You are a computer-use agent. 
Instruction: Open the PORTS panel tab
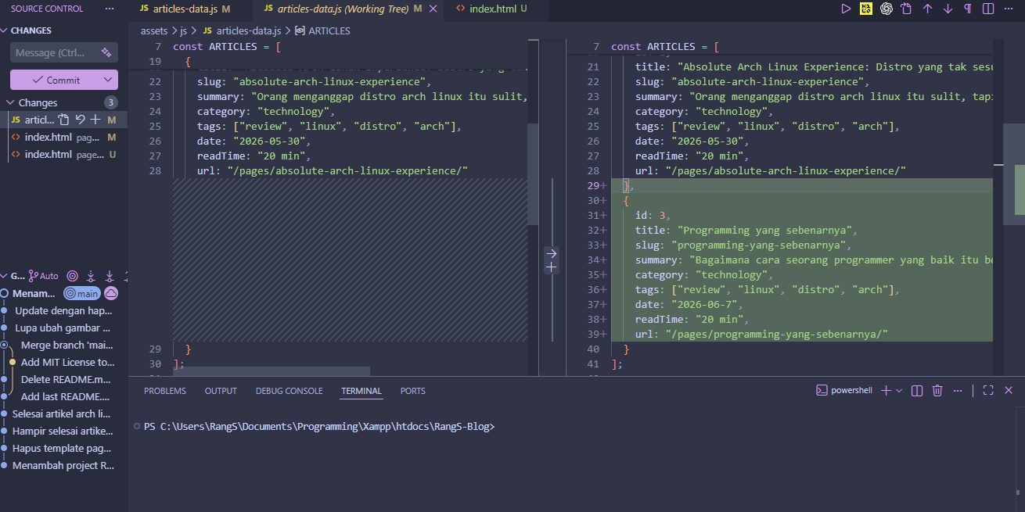(413, 391)
